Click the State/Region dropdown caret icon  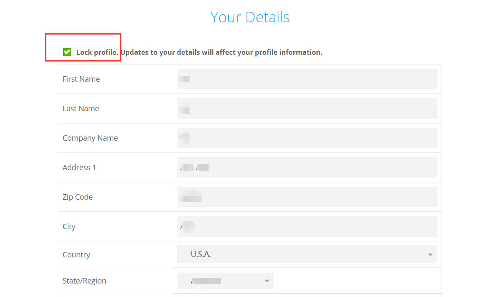(267, 281)
